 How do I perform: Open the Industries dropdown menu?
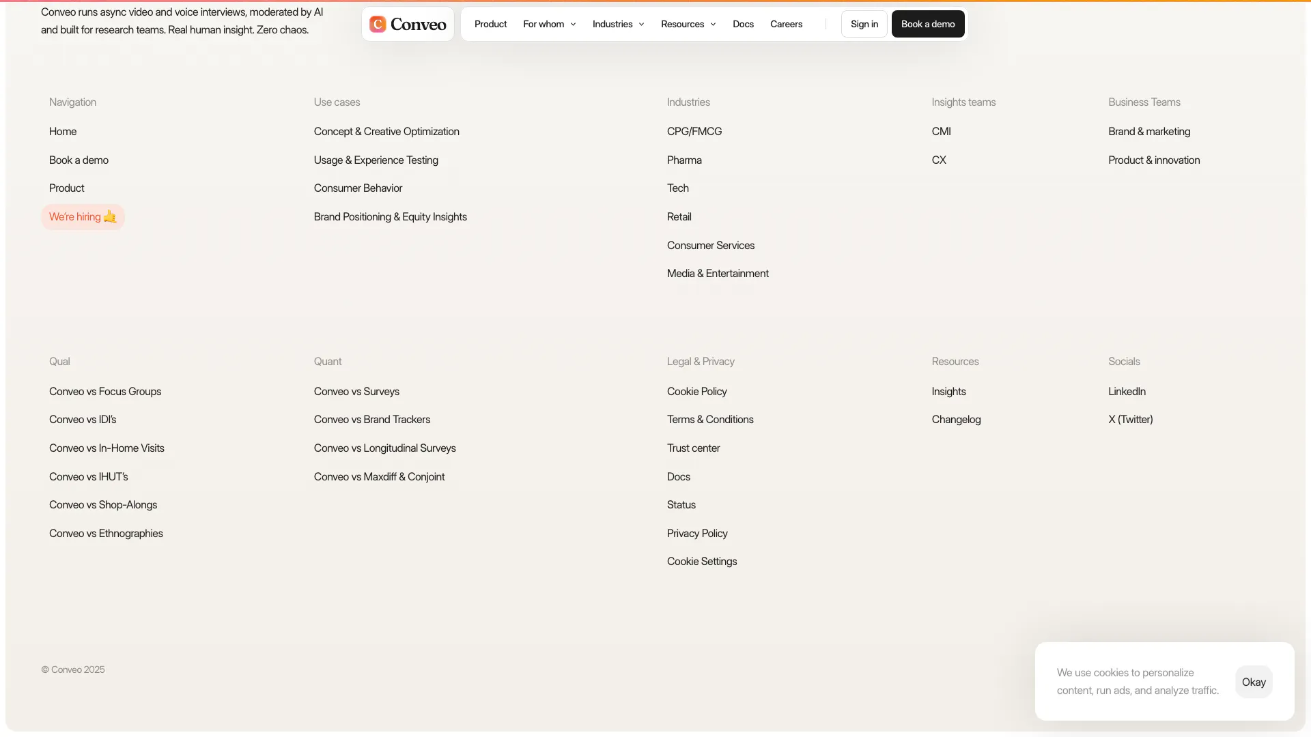click(618, 25)
